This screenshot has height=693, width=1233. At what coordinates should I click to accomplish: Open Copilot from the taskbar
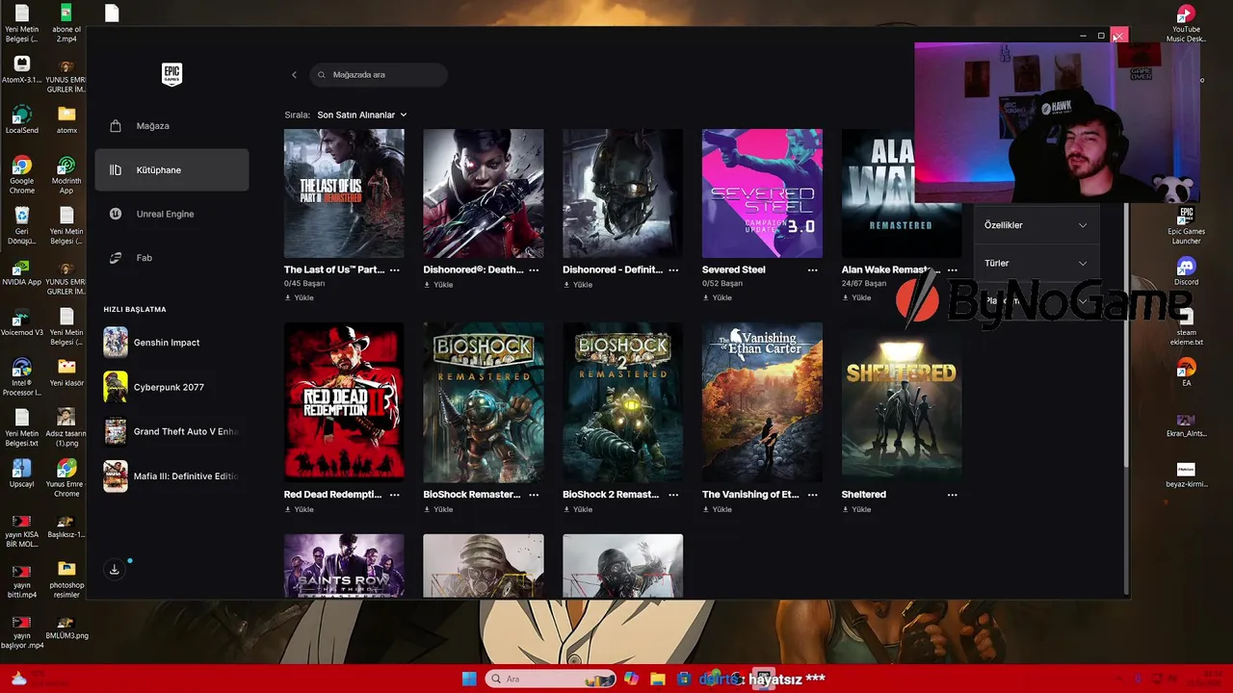click(631, 679)
